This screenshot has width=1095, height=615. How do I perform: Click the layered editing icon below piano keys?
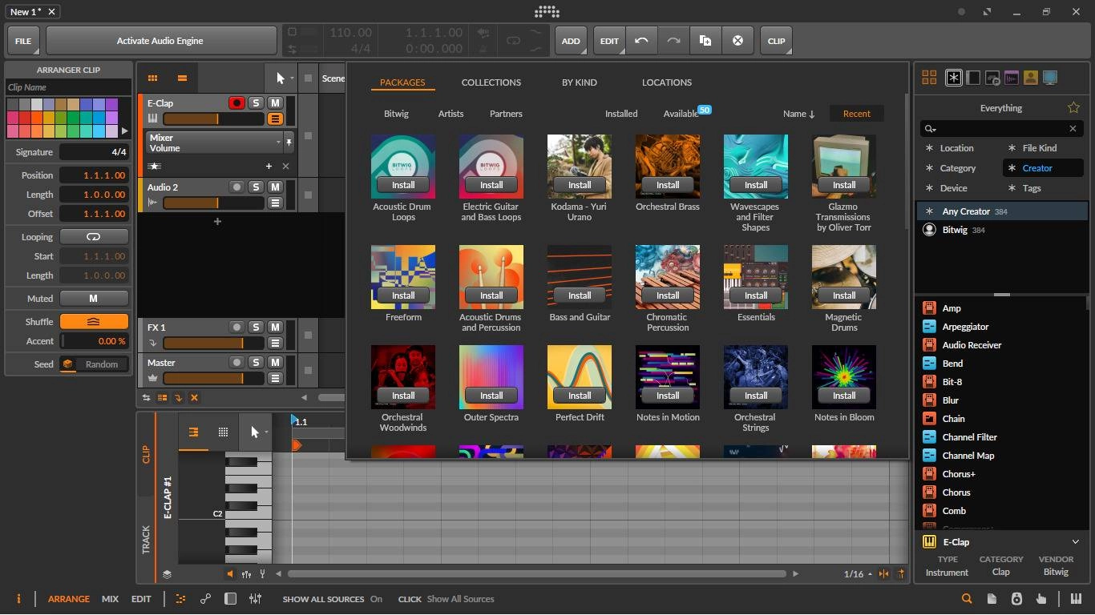pyautogui.click(x=167, y=574)
